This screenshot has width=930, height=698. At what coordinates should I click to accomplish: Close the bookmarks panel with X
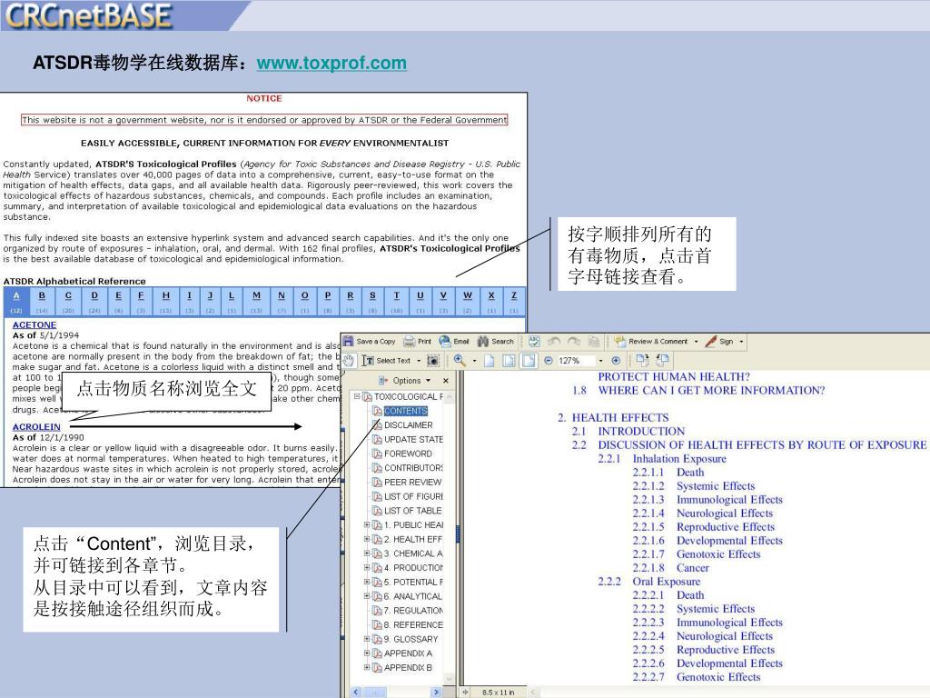tap(446, 381)
